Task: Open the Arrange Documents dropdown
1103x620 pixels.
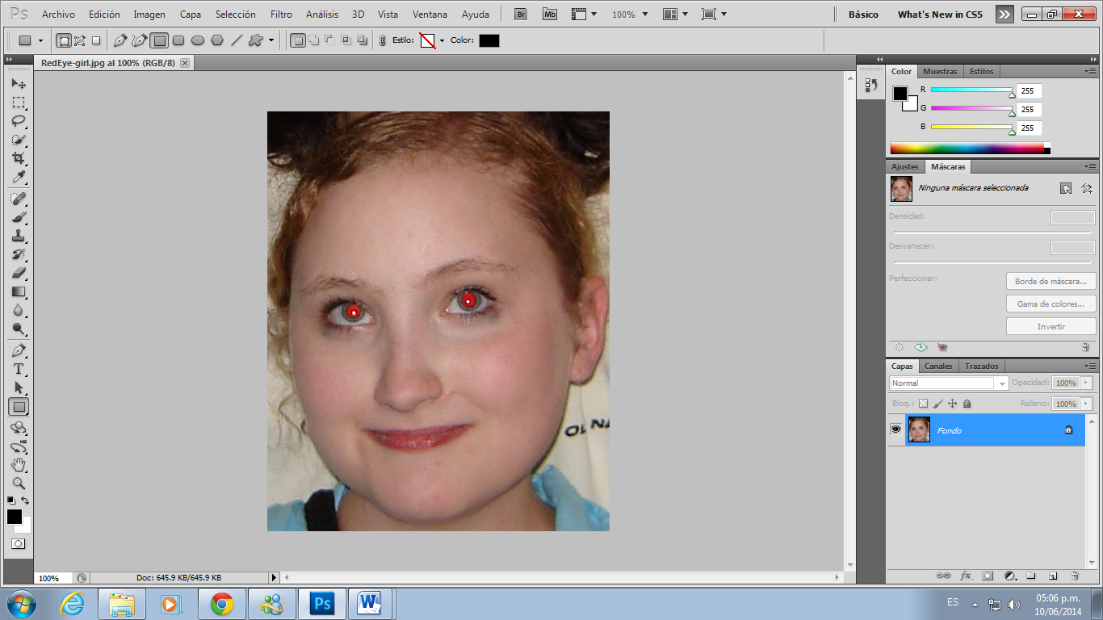Action: [674, 15]
